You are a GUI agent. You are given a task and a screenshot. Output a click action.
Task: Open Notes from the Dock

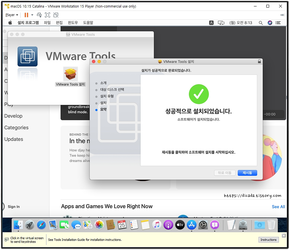pyautogui.click(x=145, y=225)
